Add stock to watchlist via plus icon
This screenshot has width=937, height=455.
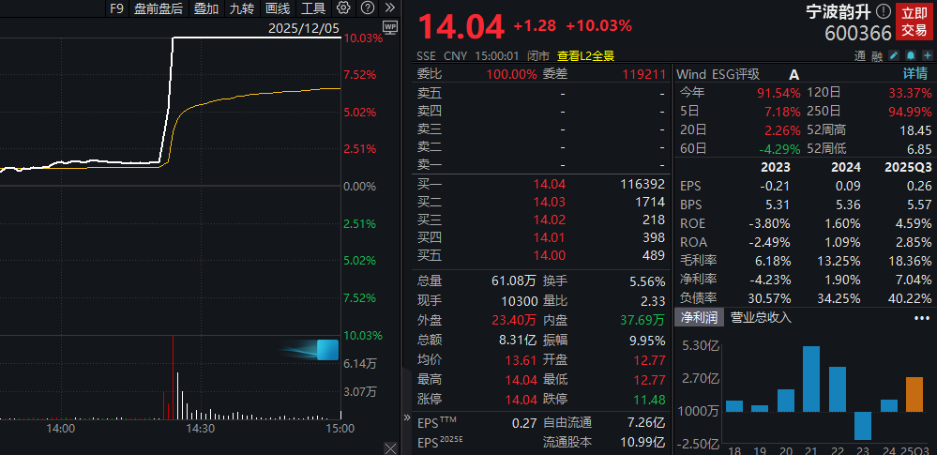tap(927, 55)
